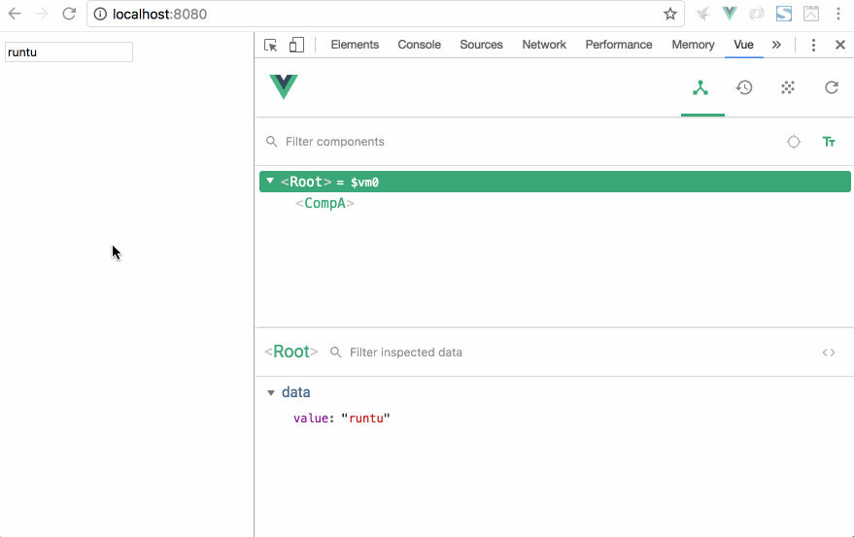Switch to the Console tab
The height and width of the screenshot is (537, 854).
coord(419,45)
